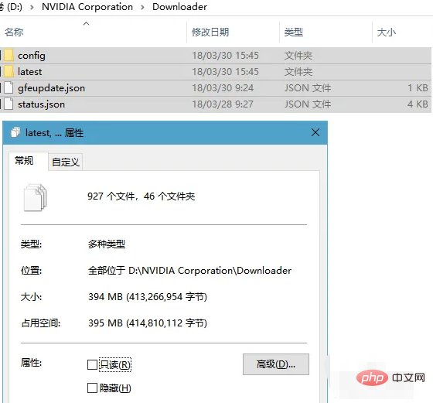Open 高级(D)... advanced attributes button
The image size is (433, 403).
pyautogui.click(x=276, y=364)
